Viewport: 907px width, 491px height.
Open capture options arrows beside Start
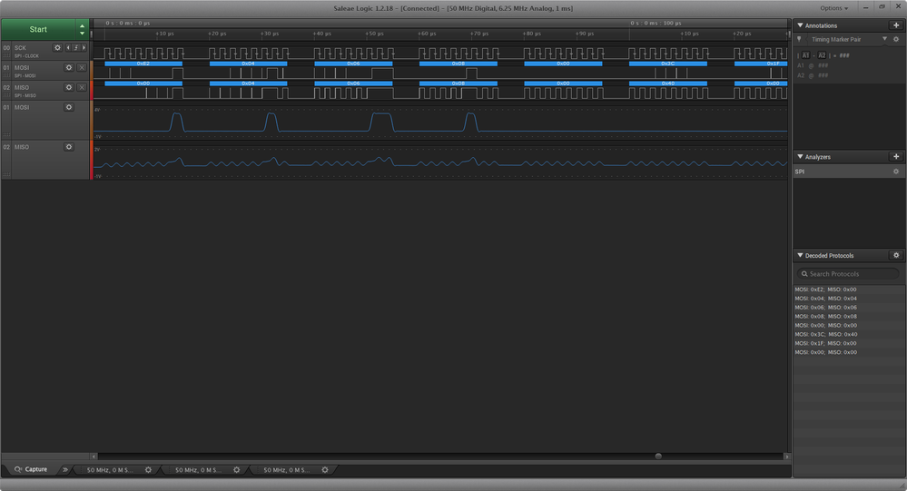pos(82,29)
